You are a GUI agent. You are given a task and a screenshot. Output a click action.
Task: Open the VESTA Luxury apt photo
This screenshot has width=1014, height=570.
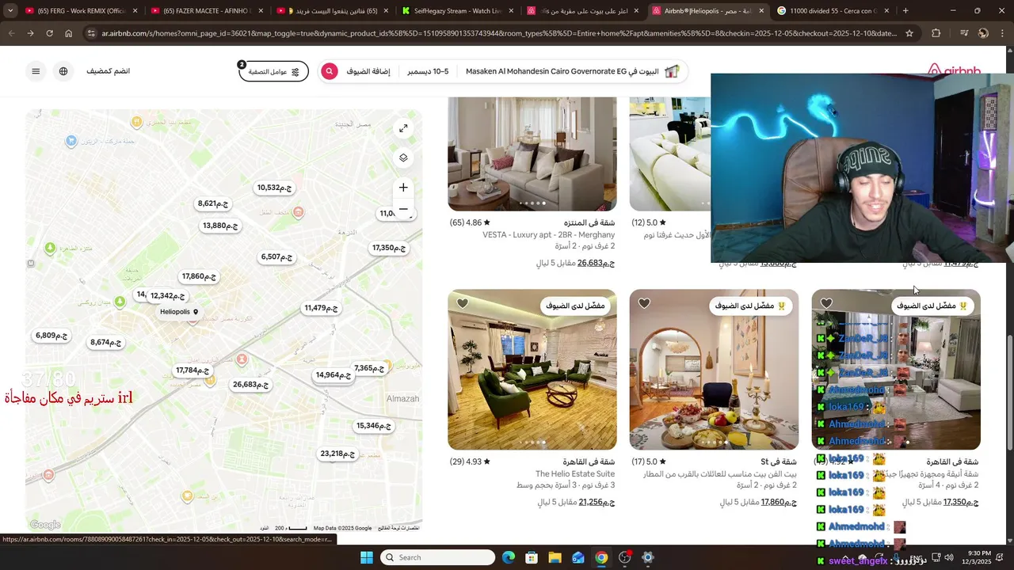coord(532,154)
